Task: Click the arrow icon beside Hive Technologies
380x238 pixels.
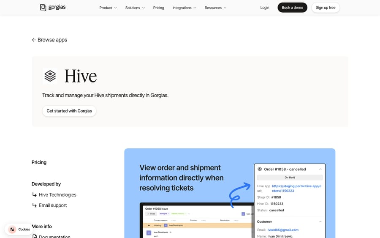Action: click(x=35, y=194)
